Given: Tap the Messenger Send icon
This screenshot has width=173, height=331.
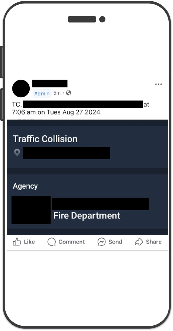Looking at the screenshot, I should pos(101,242).
